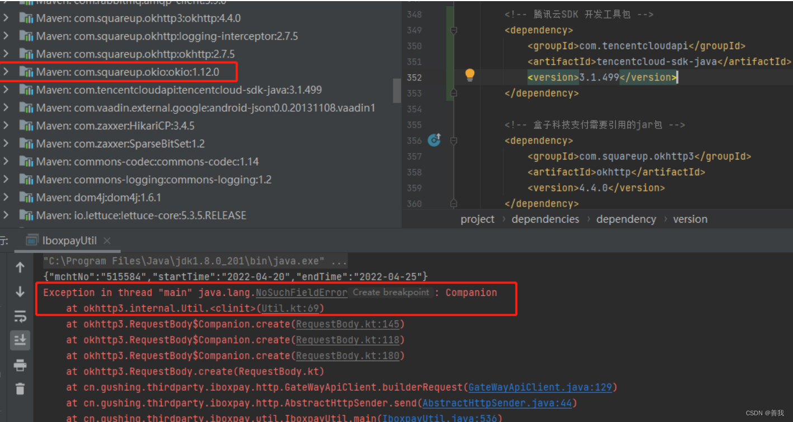Click the down arrow in run console toolbar
Image resolution: width=793 pixels, height=422 pixels.
tap(20, 291)
